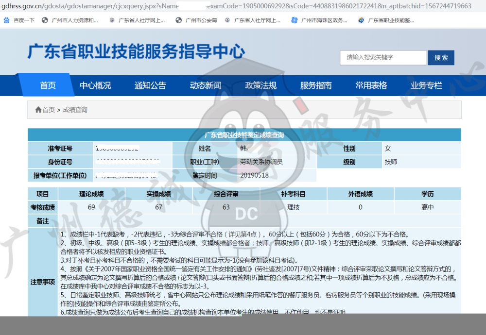Open the 广州市公安局 bookmark
This screenshot has width=486, height=335.
(x=196, y=20)
